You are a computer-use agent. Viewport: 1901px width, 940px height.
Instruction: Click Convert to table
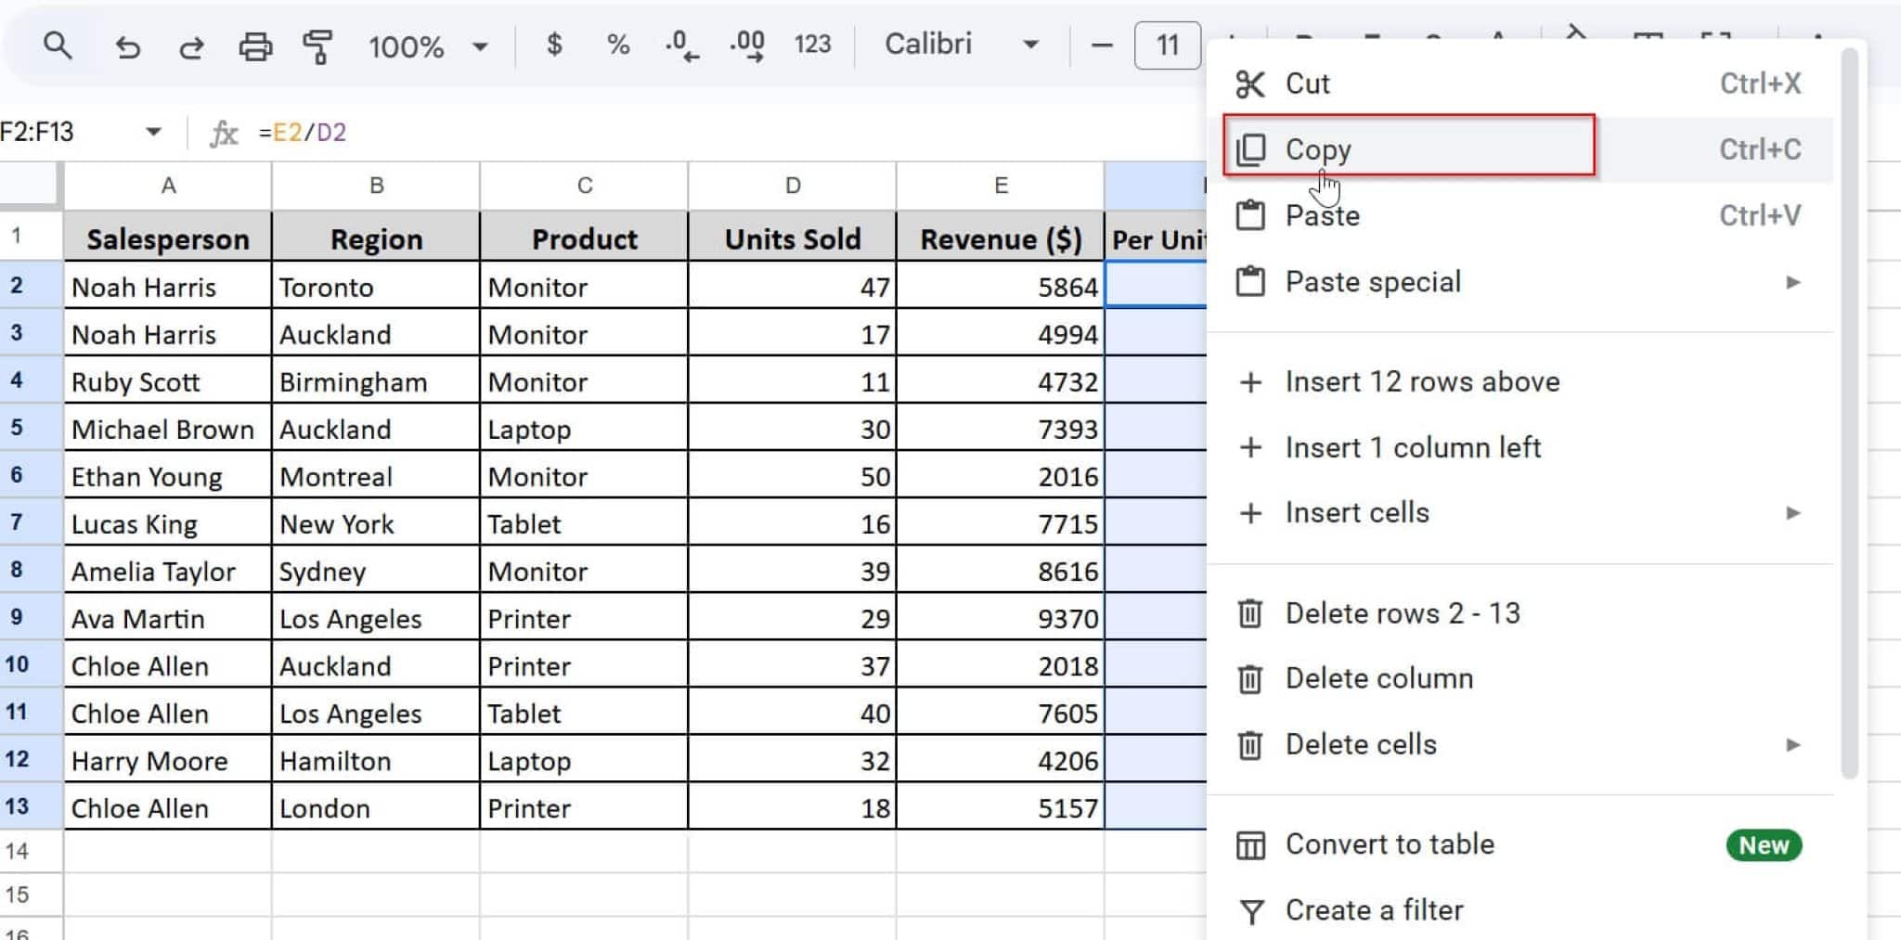coord(1389,843)
